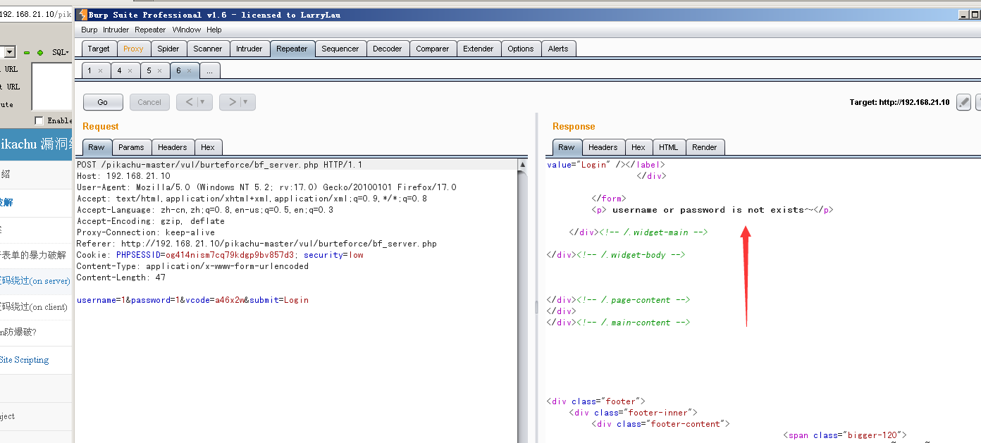Viewport: 981px width, 443px height.
Task: Close Repeater tab 5 with its x
Action: click(159, 70)
